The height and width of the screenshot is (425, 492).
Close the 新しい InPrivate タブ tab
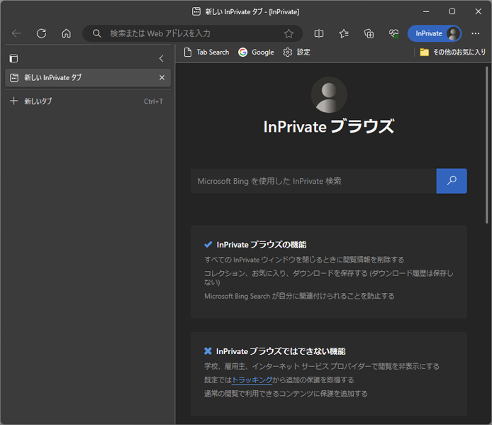coord(162,77)
